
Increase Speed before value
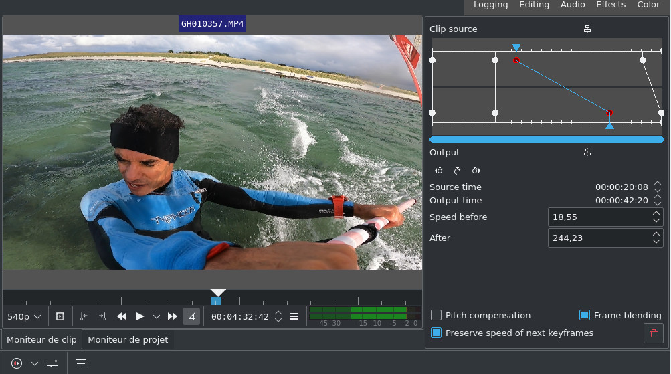[656, 213]
